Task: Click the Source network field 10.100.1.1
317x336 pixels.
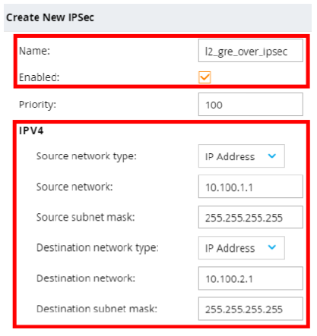Action: pyautogui.click(x=250, y=187)
